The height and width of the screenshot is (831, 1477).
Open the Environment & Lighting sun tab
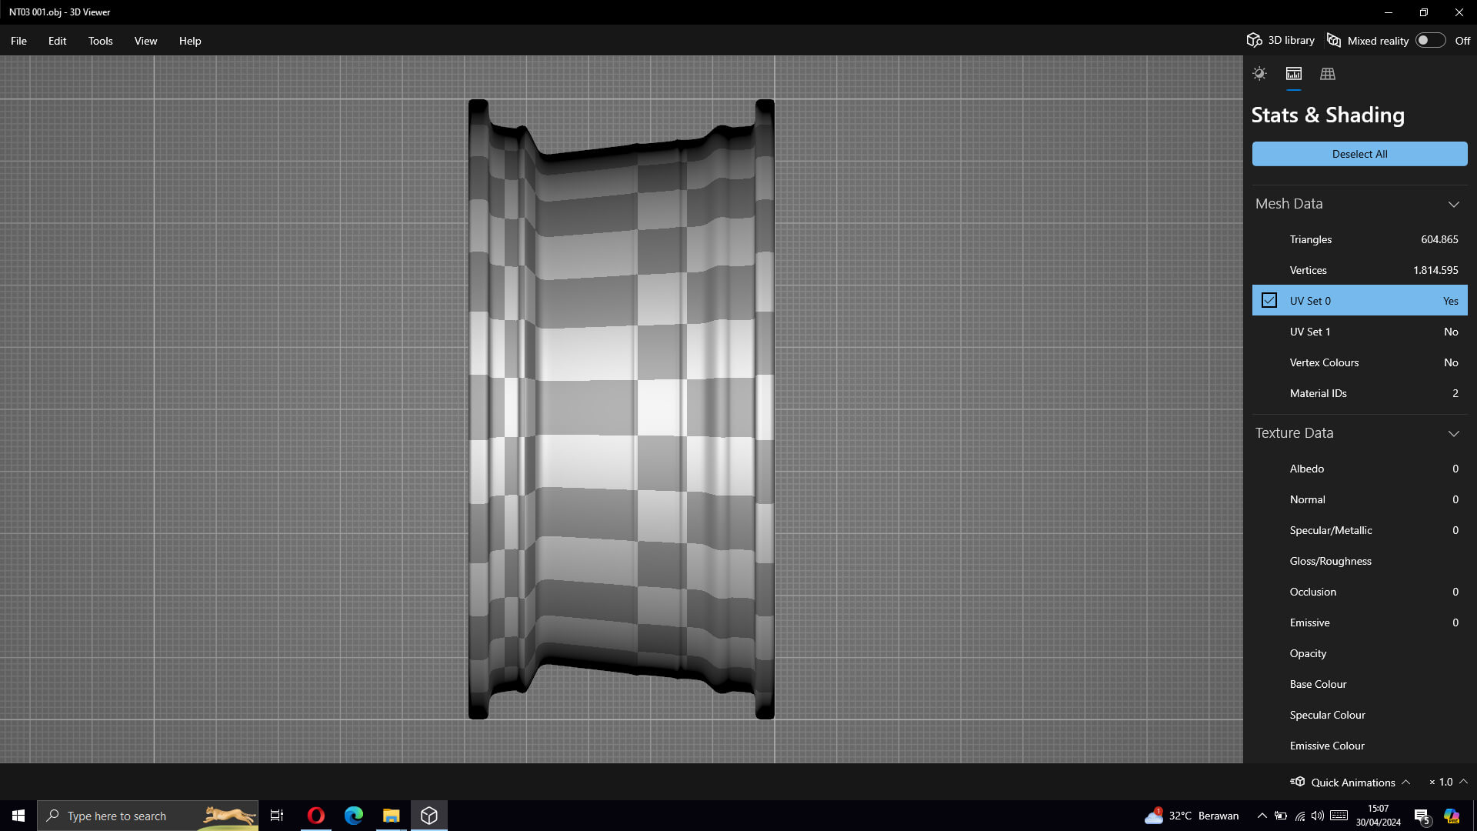coord(1259,74)
